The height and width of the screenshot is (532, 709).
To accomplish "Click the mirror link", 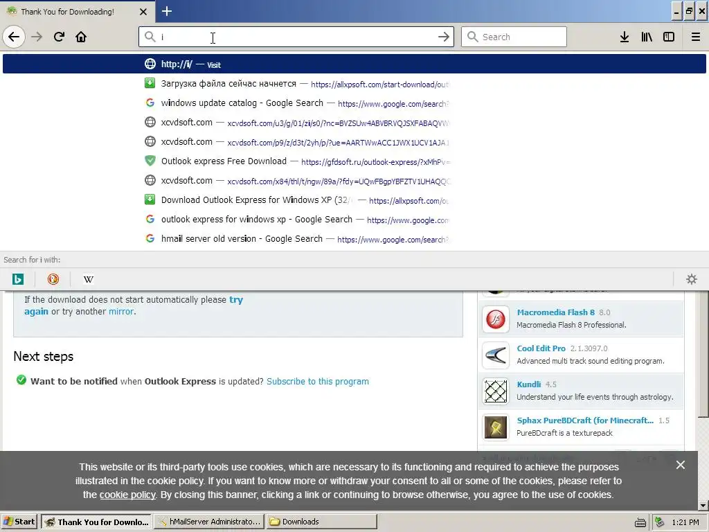I will coord(120,312).
